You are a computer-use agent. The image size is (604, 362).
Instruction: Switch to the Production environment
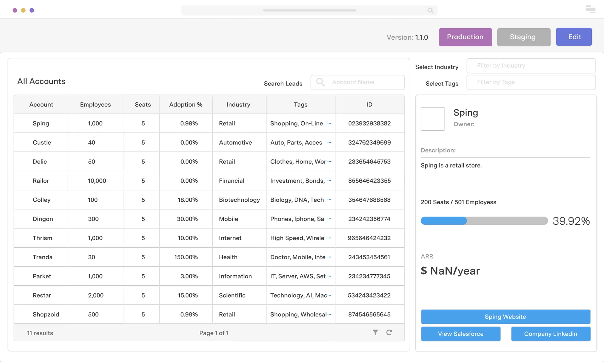465,37
